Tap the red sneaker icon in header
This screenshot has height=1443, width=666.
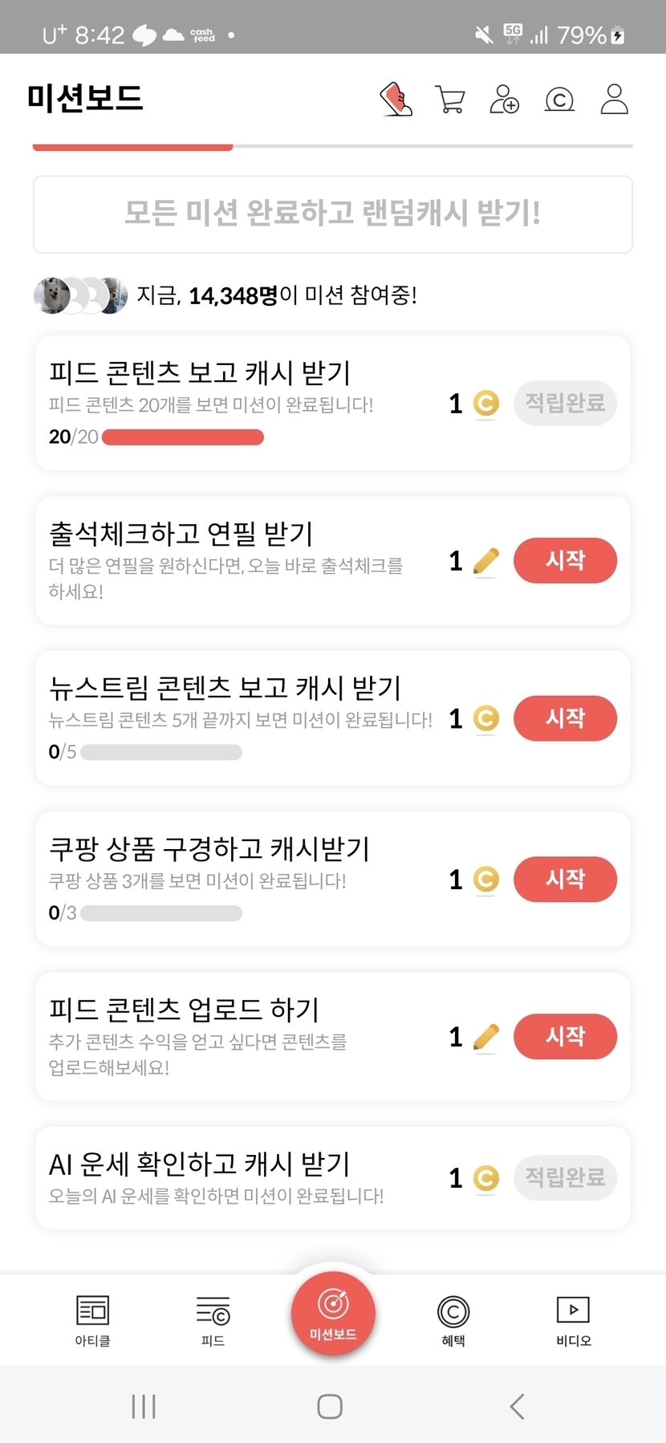click(396, 100)
